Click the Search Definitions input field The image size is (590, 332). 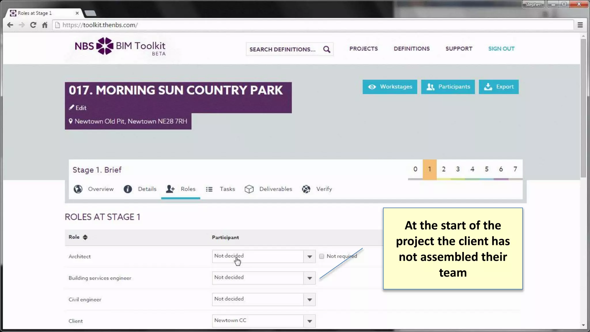point(282,49)
